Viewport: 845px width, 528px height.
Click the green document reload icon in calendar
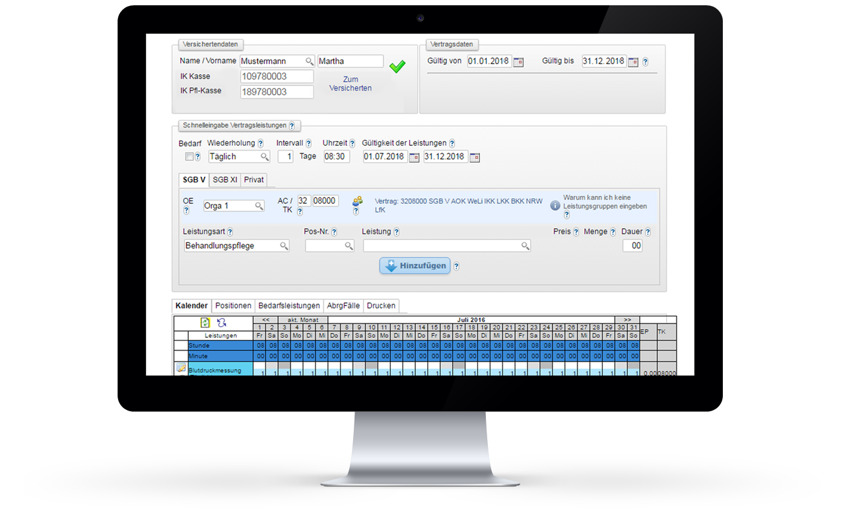point(205,323)
